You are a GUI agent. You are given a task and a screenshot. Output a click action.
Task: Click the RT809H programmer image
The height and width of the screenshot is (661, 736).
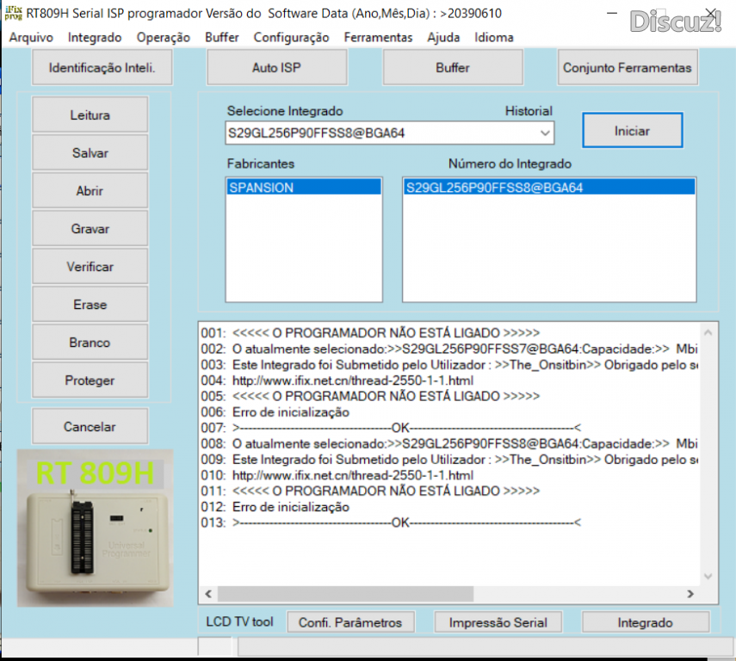[95, 527]
